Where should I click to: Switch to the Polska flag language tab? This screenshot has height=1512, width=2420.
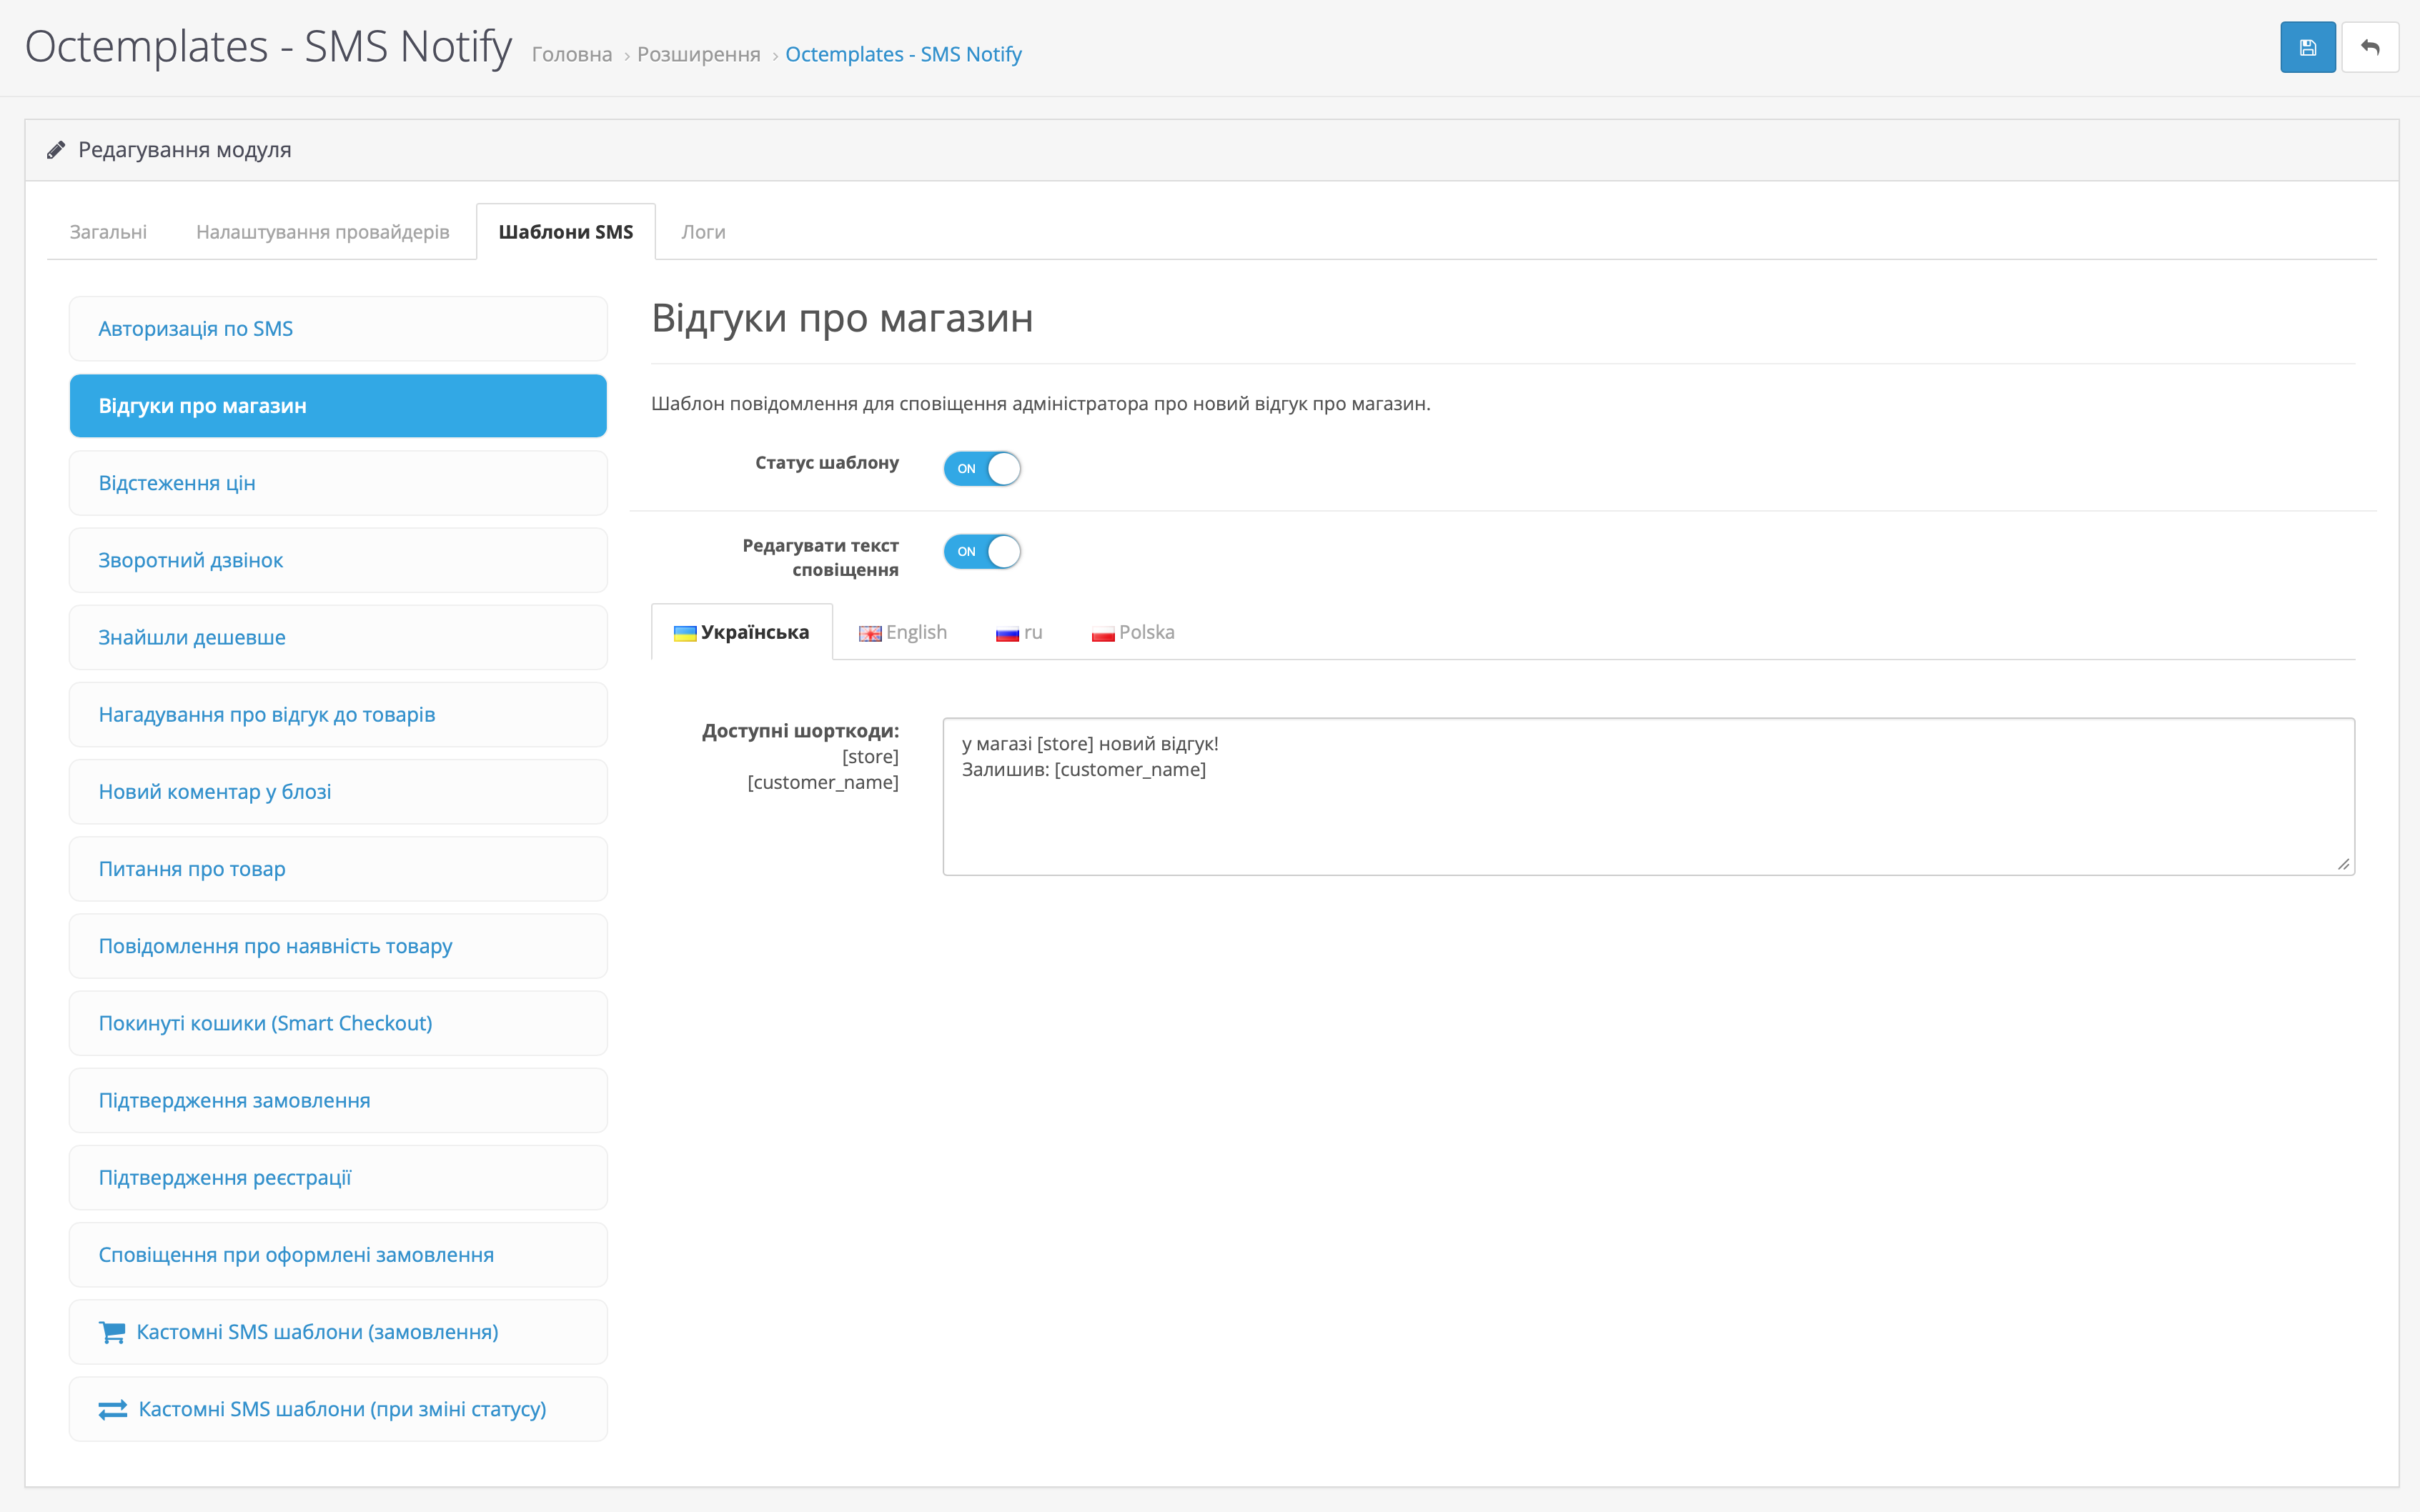point(1132,632)
